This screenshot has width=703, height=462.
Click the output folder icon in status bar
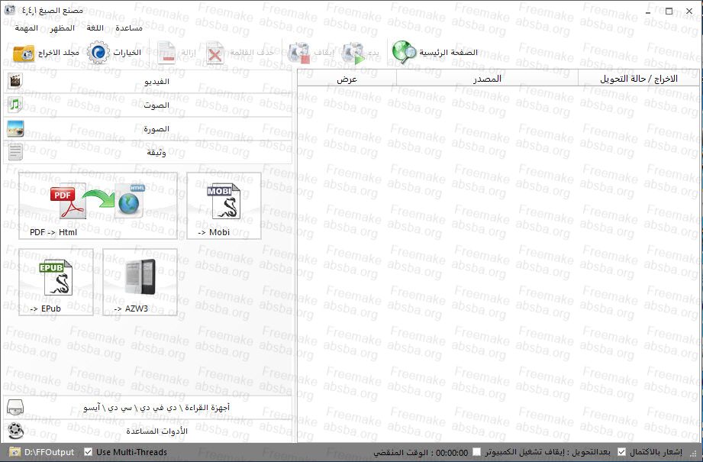[x=15, y=452]
